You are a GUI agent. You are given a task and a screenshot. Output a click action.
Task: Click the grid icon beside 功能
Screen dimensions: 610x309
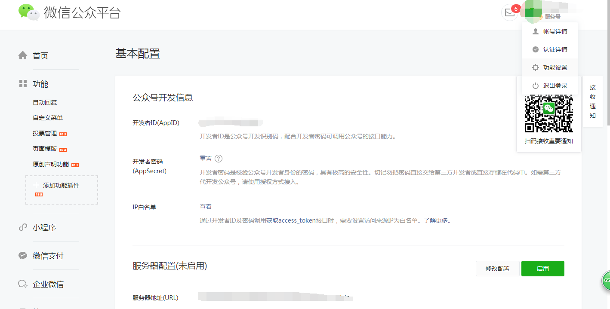point(23,84)
